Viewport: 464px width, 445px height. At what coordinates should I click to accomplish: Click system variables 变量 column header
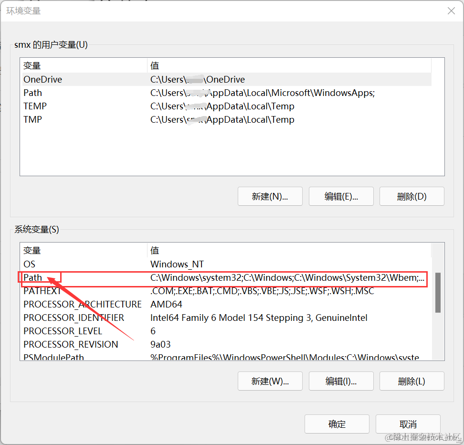click(84, 250)
